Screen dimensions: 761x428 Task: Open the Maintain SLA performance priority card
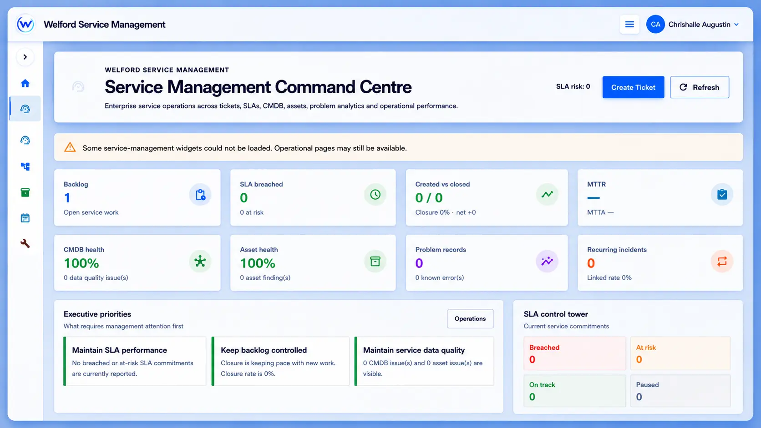(x=135, y=361)
